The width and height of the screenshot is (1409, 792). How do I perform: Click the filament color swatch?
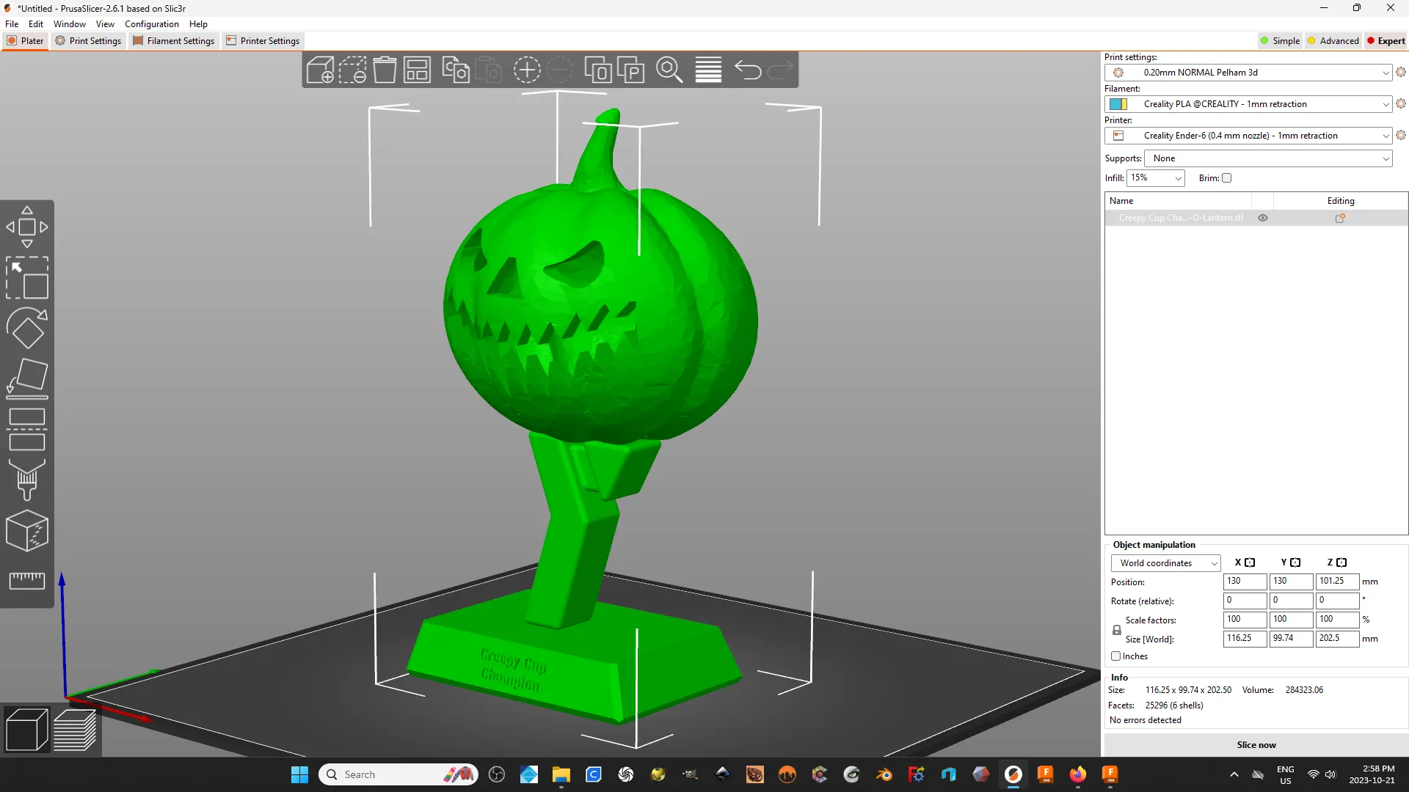tap(1118, 104)
